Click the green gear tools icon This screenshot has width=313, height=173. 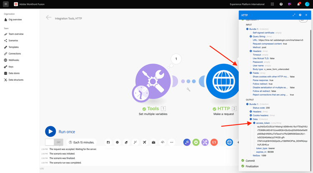tap(196, 142)
